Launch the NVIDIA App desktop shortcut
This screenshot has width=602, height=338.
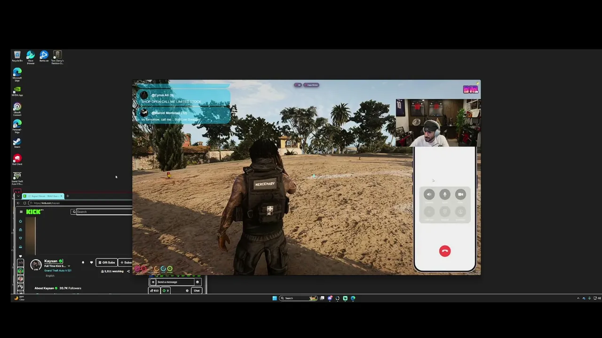pos(17,91)
